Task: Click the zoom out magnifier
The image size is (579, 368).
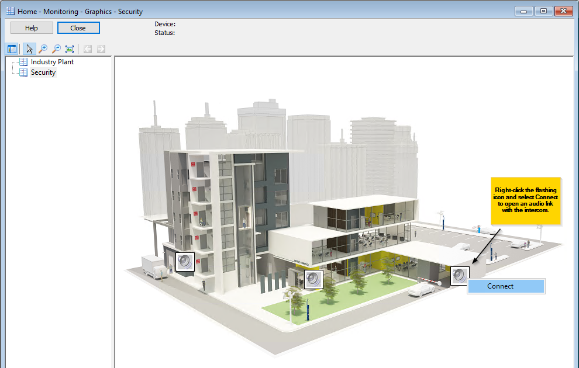Action: (x=56, y=49)
